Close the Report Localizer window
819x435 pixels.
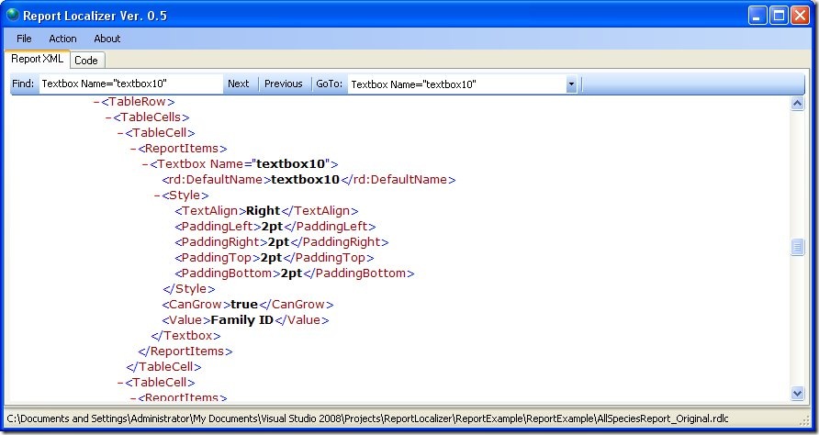[800, 16]
